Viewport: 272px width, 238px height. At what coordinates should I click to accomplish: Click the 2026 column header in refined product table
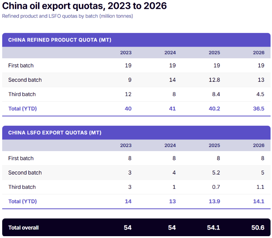coord(259,52)
